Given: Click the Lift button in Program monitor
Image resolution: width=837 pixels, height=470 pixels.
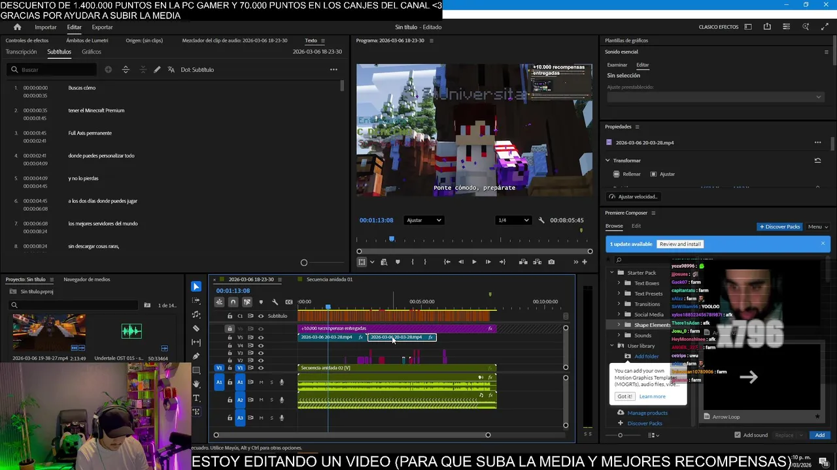Looking at the screenshot, I should click(x=523, y=262).
